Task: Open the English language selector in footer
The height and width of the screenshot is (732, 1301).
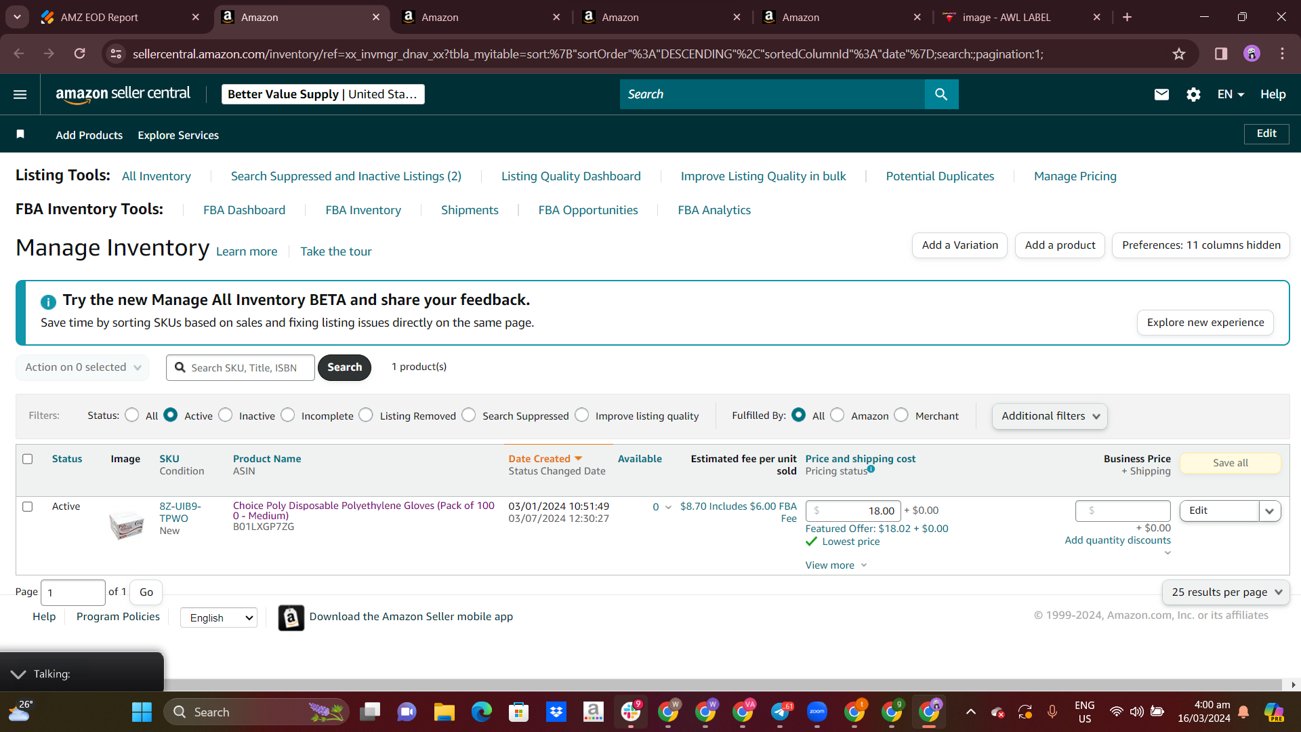Action: click(x=219, y=617)
